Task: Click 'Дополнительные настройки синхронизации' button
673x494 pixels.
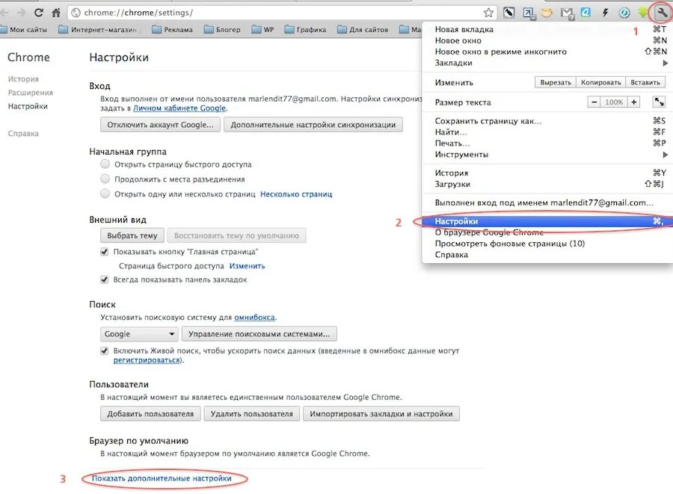Action: pos(313,125)
